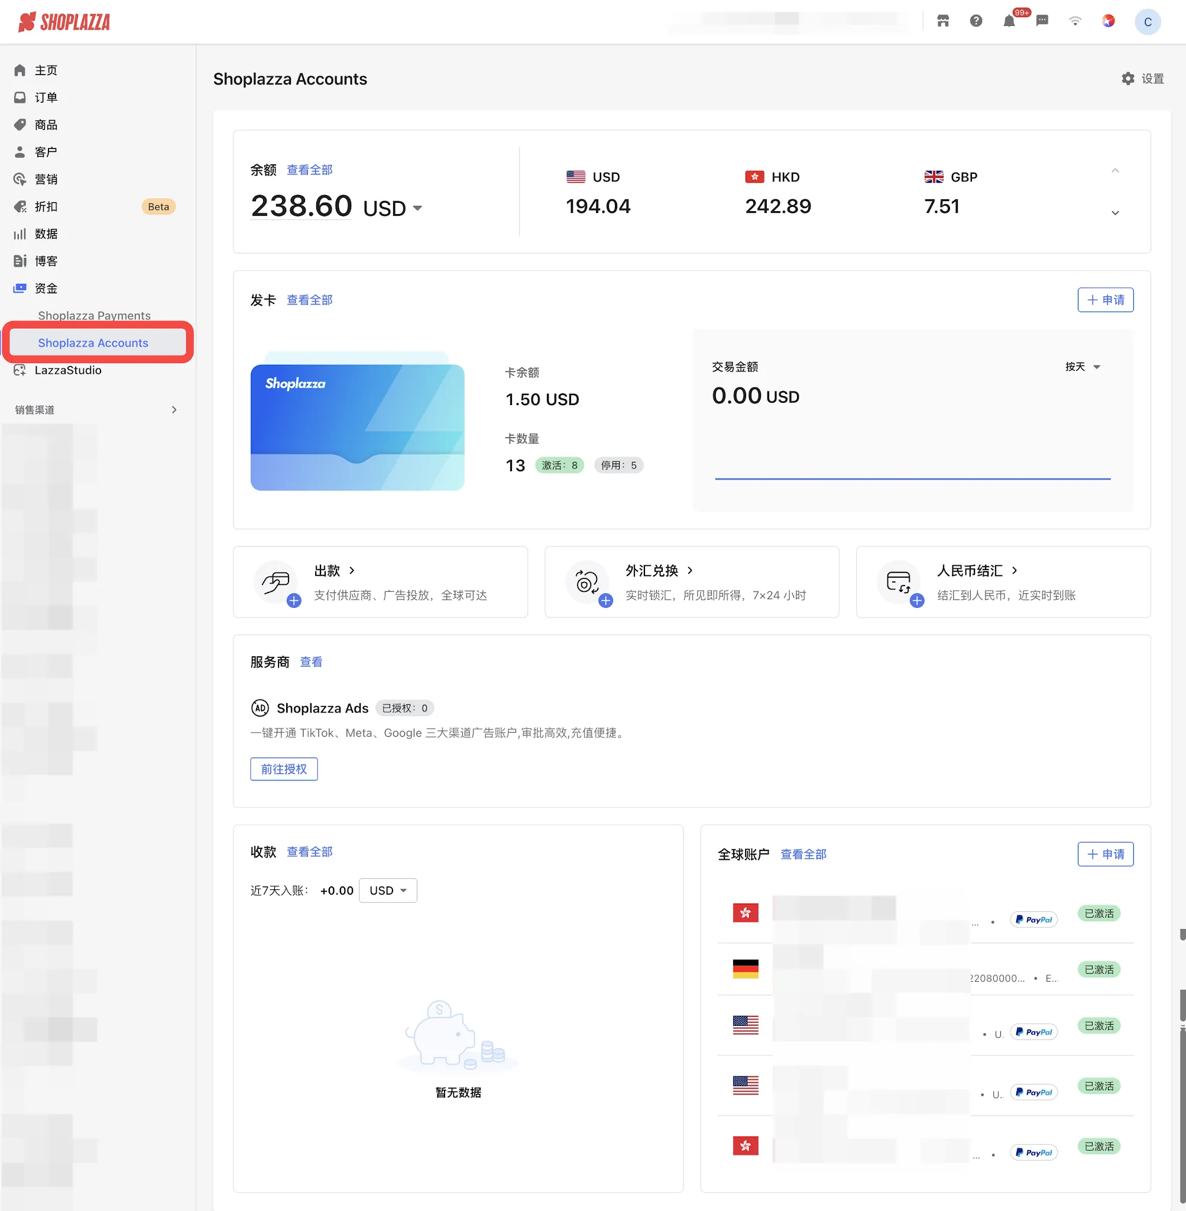Open the chat messages icon
This screenshot has height=1211, width=1186.
[x=1042, y=21]
